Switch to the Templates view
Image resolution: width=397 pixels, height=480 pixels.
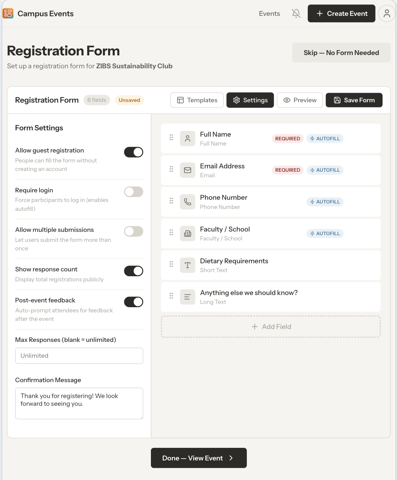tap(197, 100)
